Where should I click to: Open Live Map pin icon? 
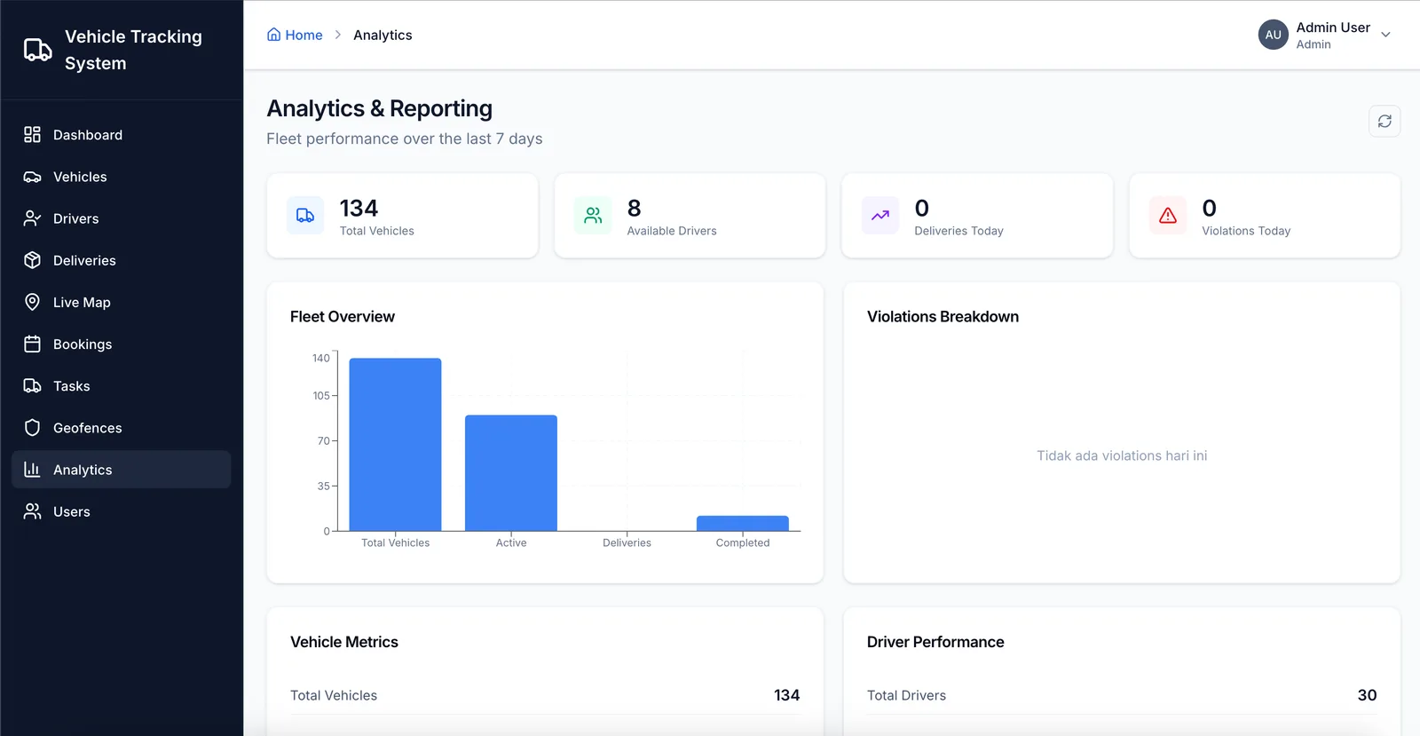tap(32, 302)
